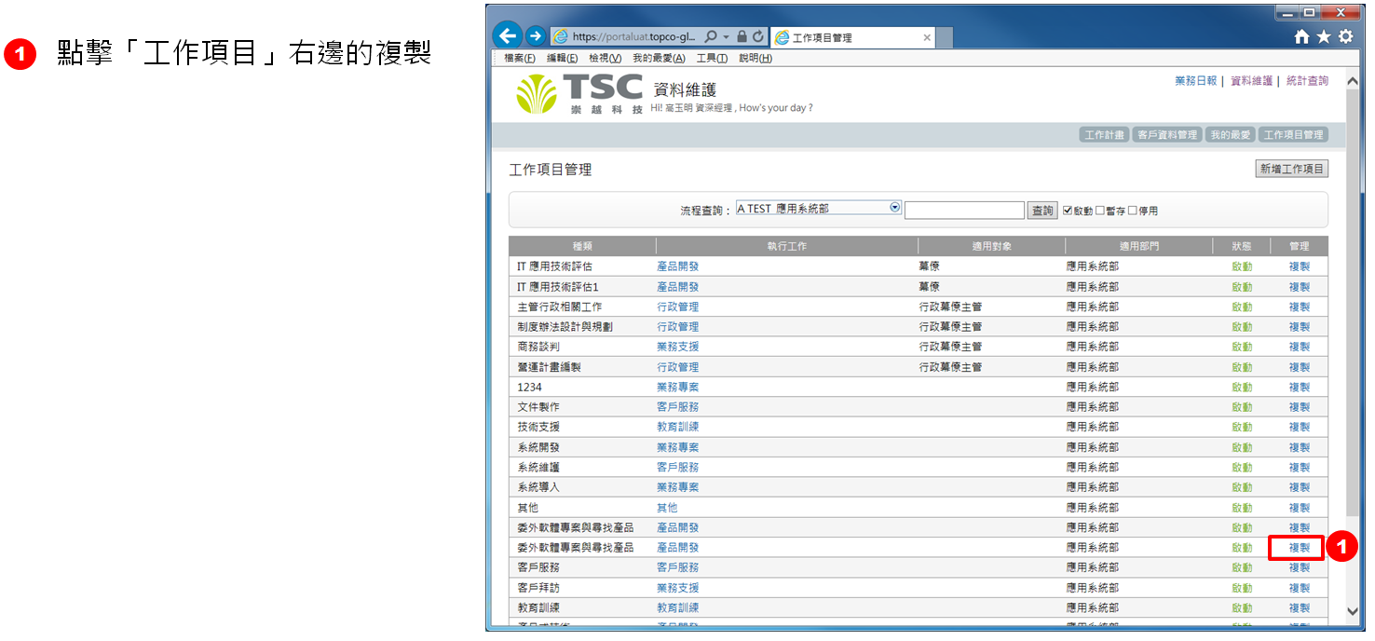Check the 停用 checkbox
Screen dimensions: 1375x641
pos(1133,211)
